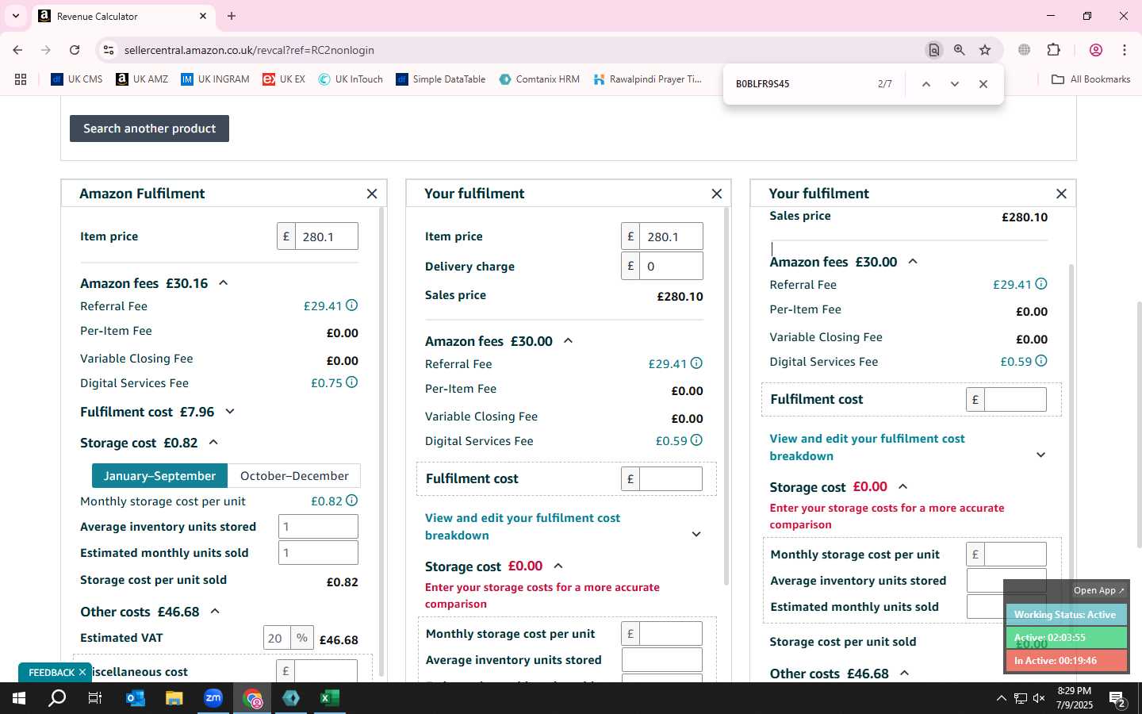Image resolution: width=1142 pixels, height=714 pixels.
Task: Open the Chrome profile avatar
Action: click(1096, 50)
